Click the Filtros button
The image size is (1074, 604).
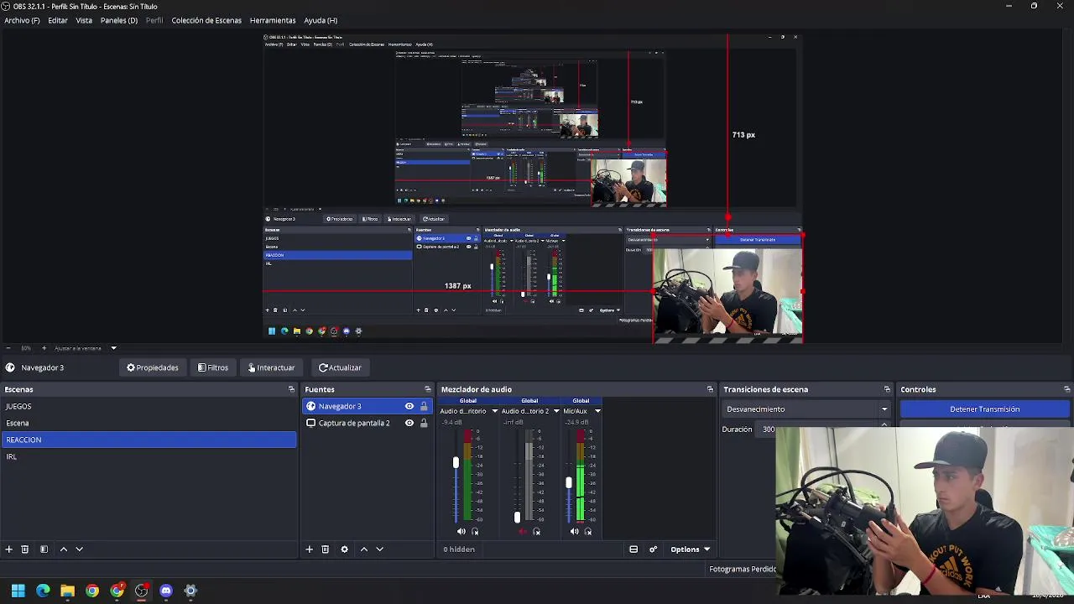pyautogui.click(x=213, y=367)
